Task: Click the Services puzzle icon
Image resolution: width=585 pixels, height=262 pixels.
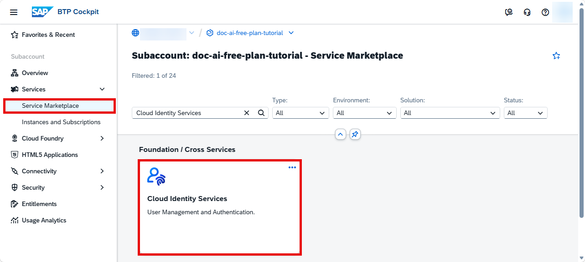Action: pos(15,89)
